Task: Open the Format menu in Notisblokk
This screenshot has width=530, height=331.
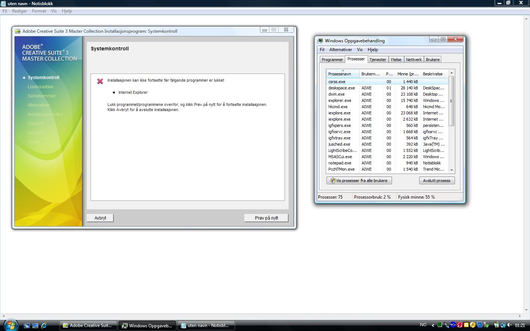Action: (39, 11)
